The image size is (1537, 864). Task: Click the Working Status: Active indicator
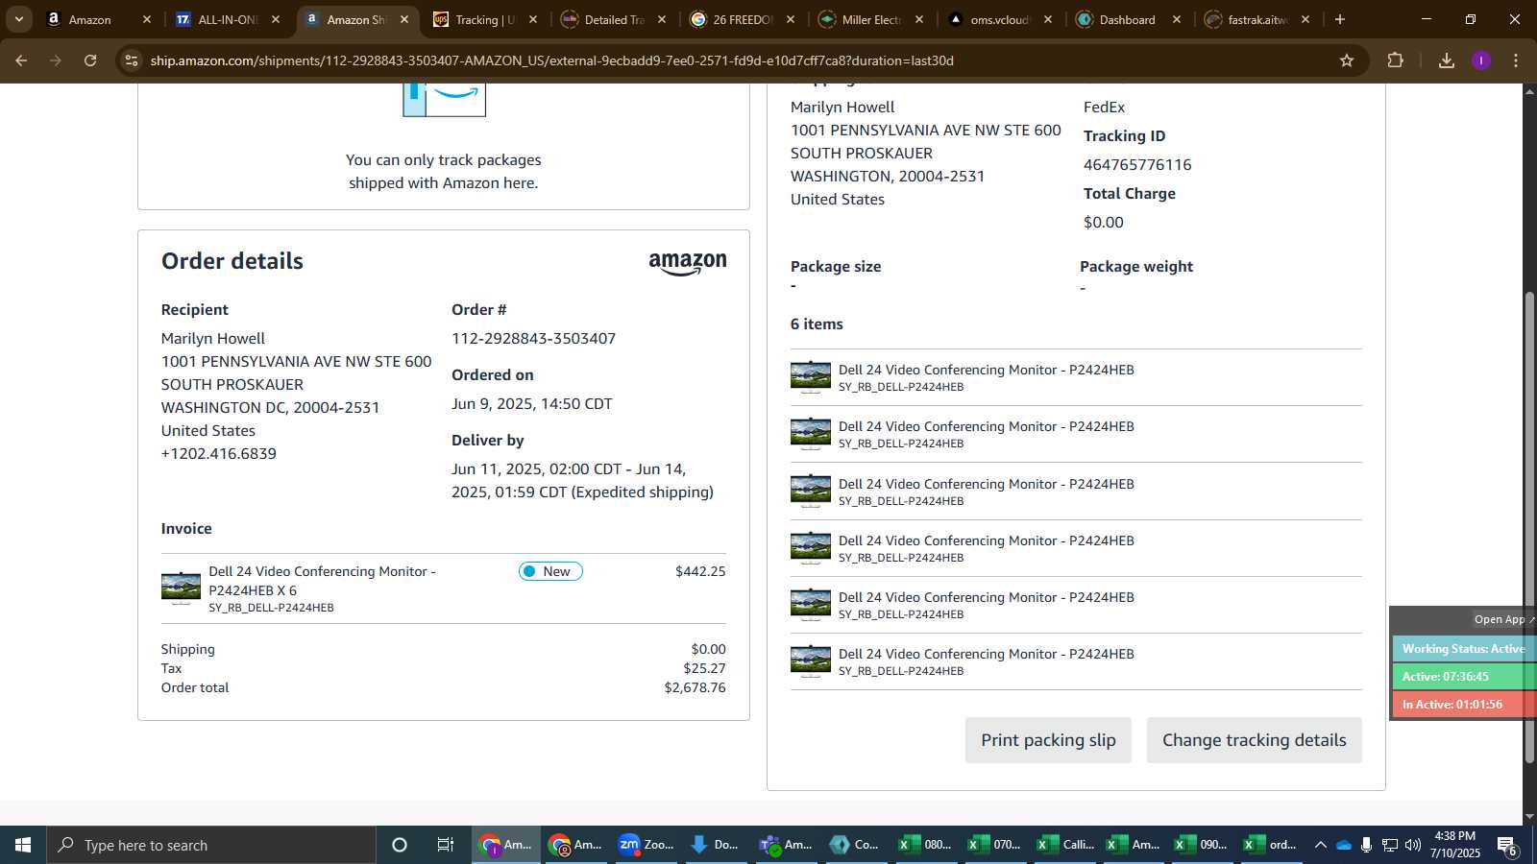(x=1464, y=649)
